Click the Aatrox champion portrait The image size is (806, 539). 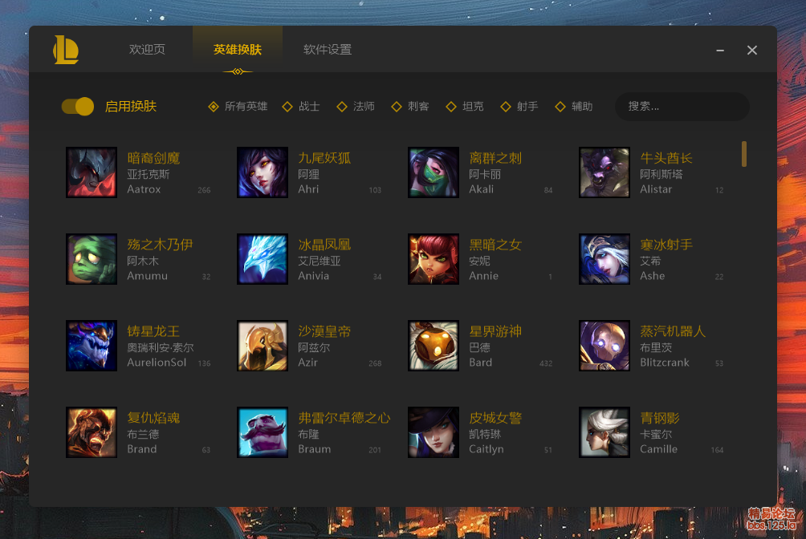tap(92, 172)
